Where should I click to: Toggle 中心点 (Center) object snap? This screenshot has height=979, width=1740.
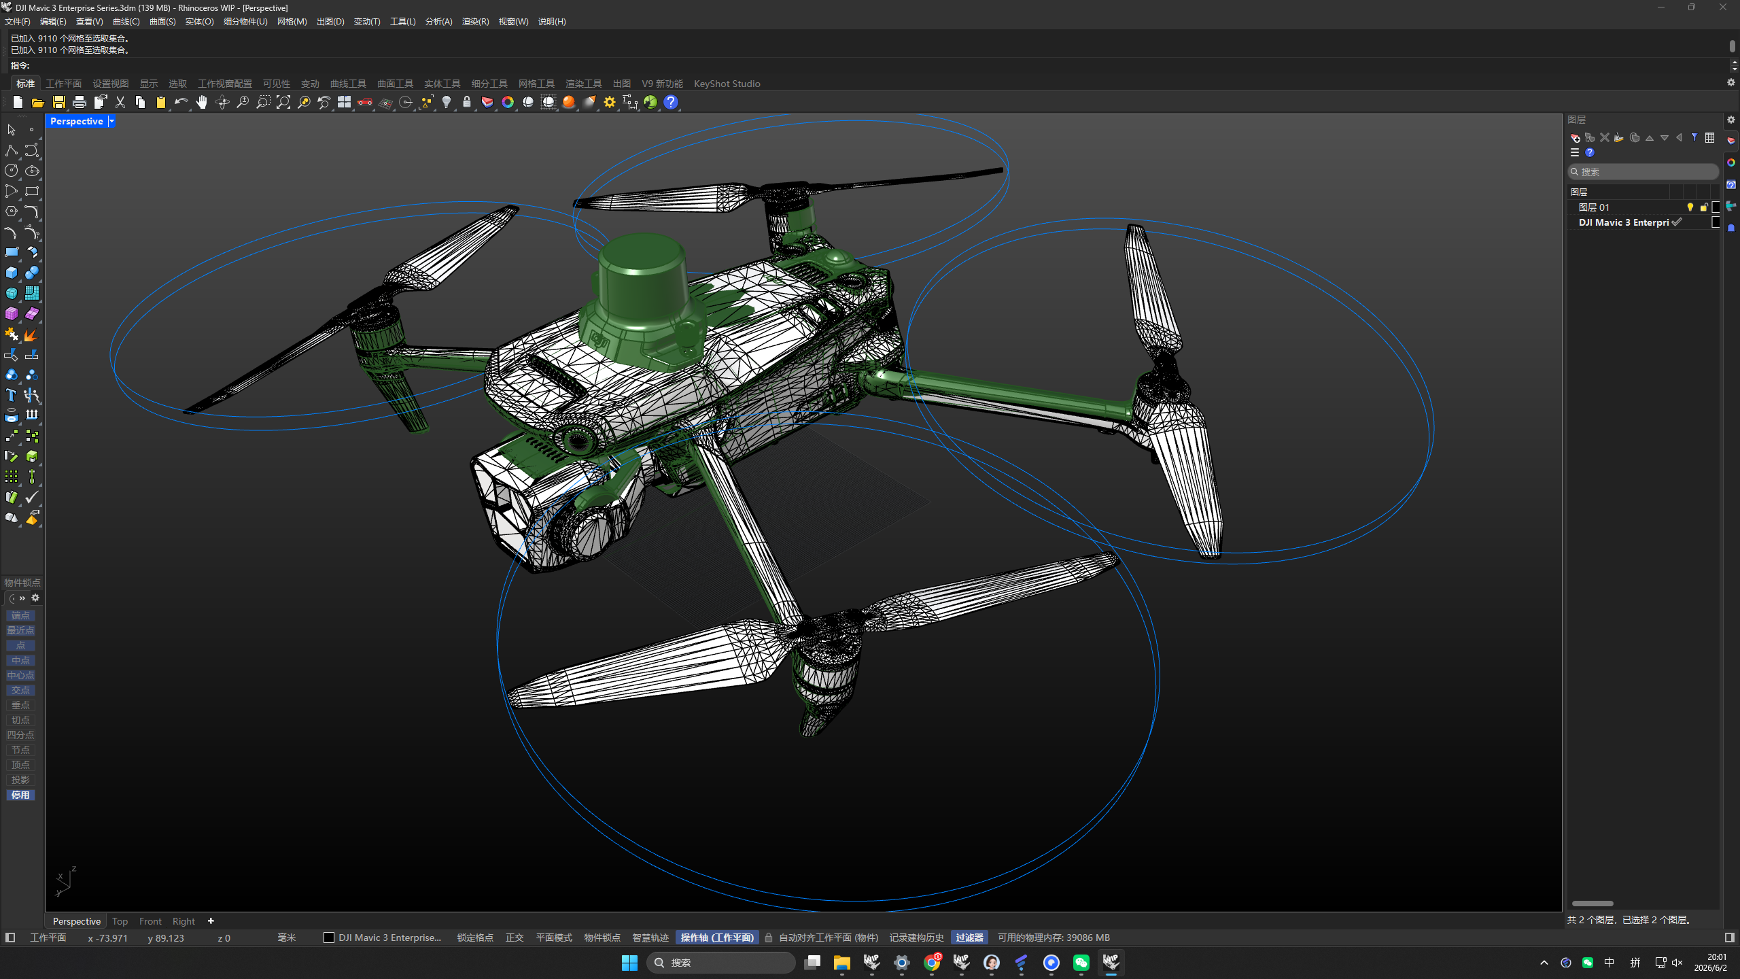pyautogui.click(x=20, y=675)
